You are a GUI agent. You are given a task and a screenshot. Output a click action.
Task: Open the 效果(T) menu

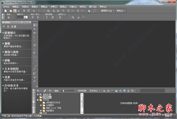[x=54, y=7]
